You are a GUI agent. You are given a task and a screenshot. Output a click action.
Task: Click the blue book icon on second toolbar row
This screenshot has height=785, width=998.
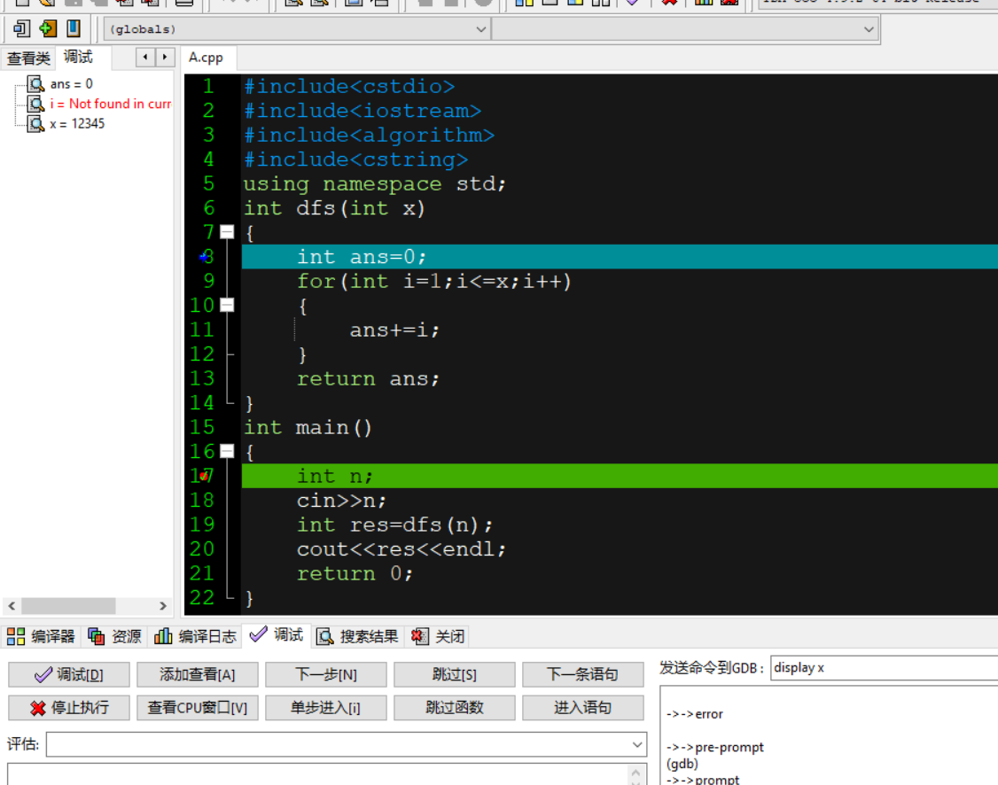pyautogui.click(x=72, y=28)
